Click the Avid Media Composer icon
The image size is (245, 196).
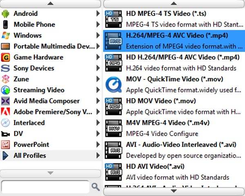coord(5,101)
